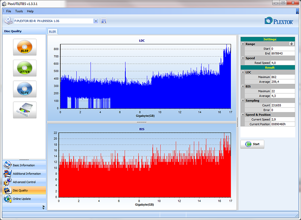
Task: Click the Disc Quality sidebar icon
Action: (x=8, y=190)
